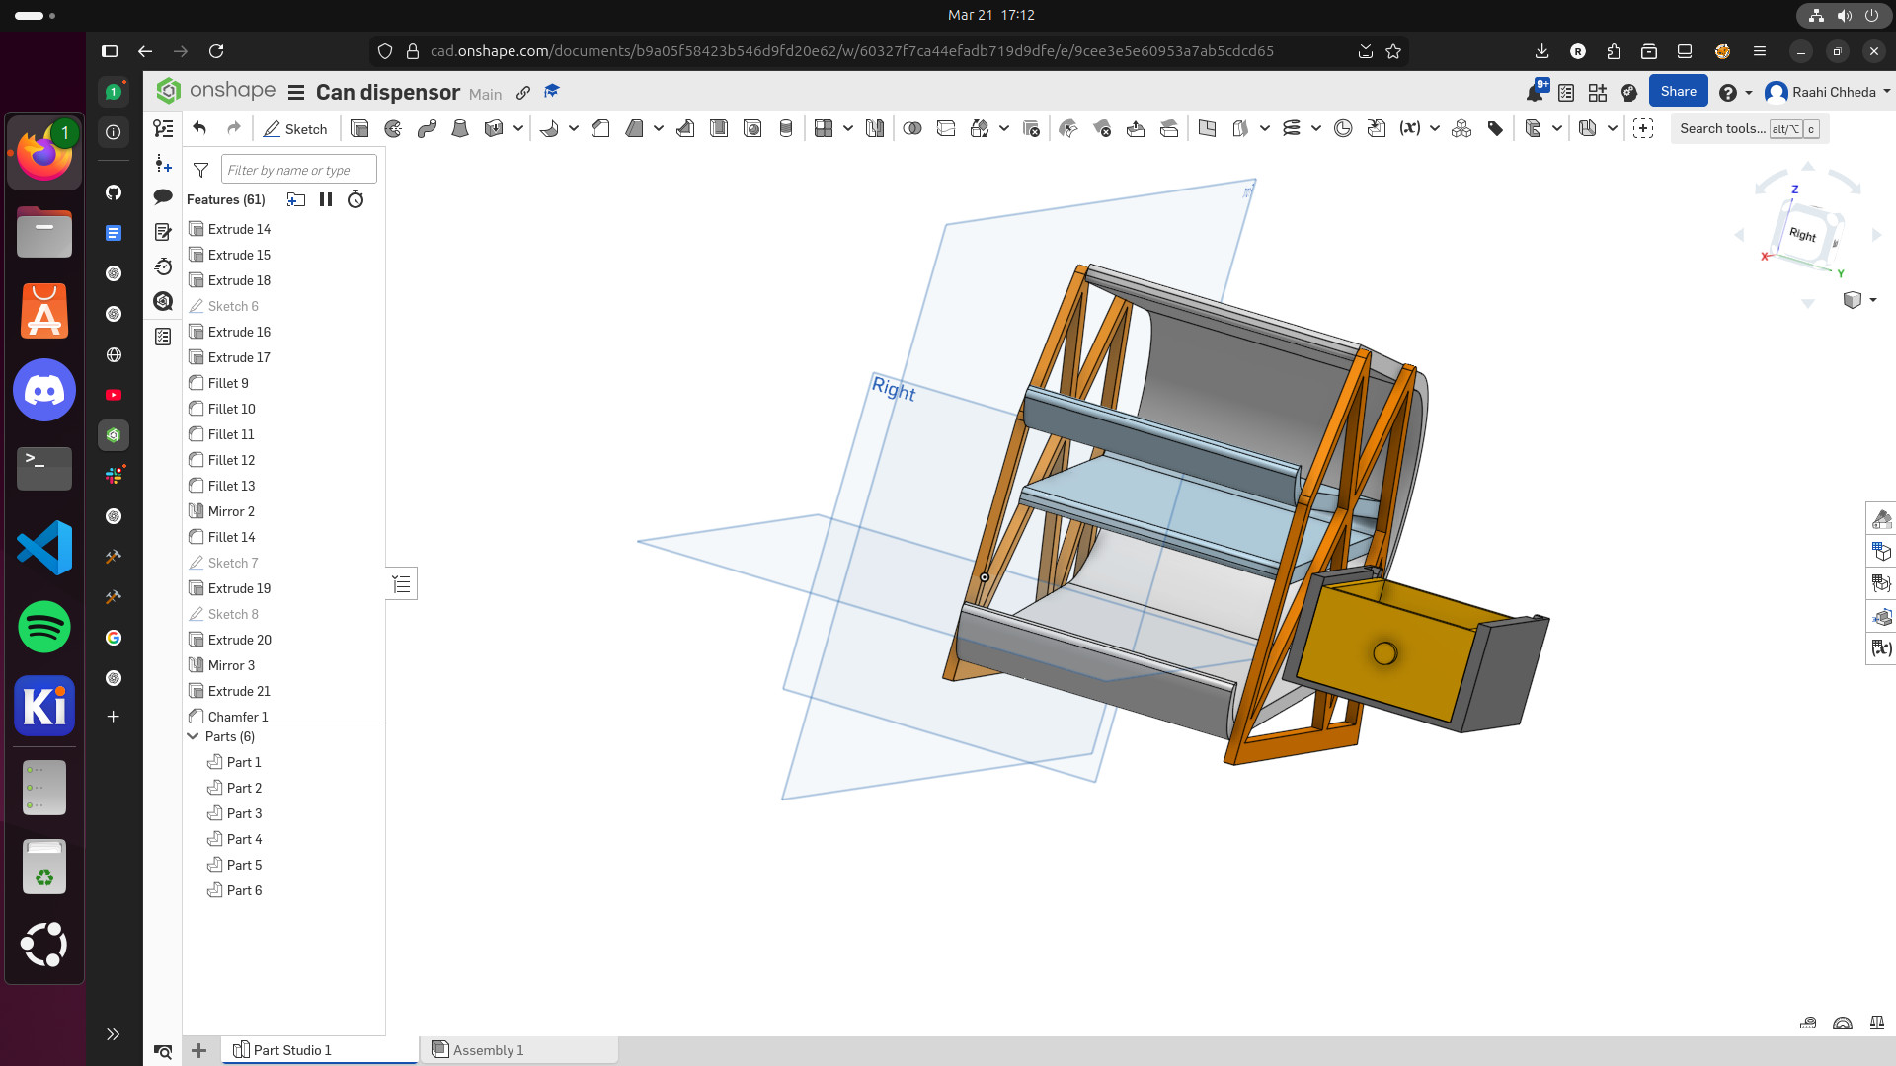Pause feature regeneration in the feature list

(x=326, y=199)
